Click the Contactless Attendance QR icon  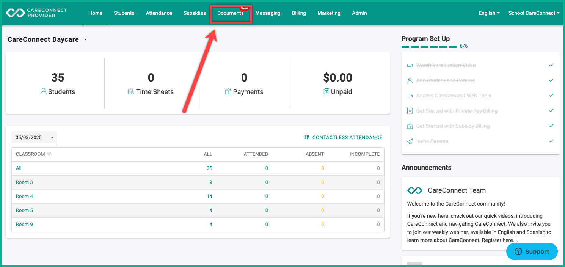307,137
